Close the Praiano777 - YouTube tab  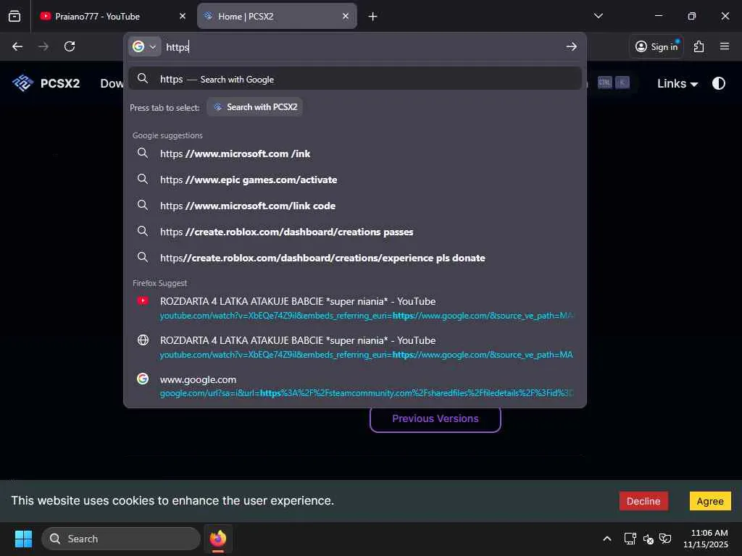(182, 16)
